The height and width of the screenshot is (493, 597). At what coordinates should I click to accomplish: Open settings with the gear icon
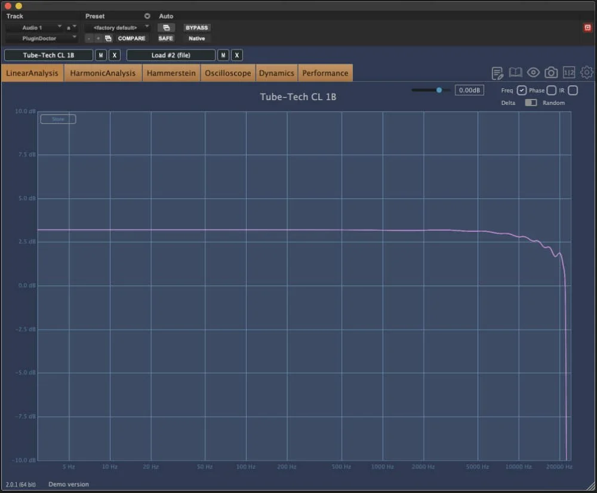(x=587, y=72)
